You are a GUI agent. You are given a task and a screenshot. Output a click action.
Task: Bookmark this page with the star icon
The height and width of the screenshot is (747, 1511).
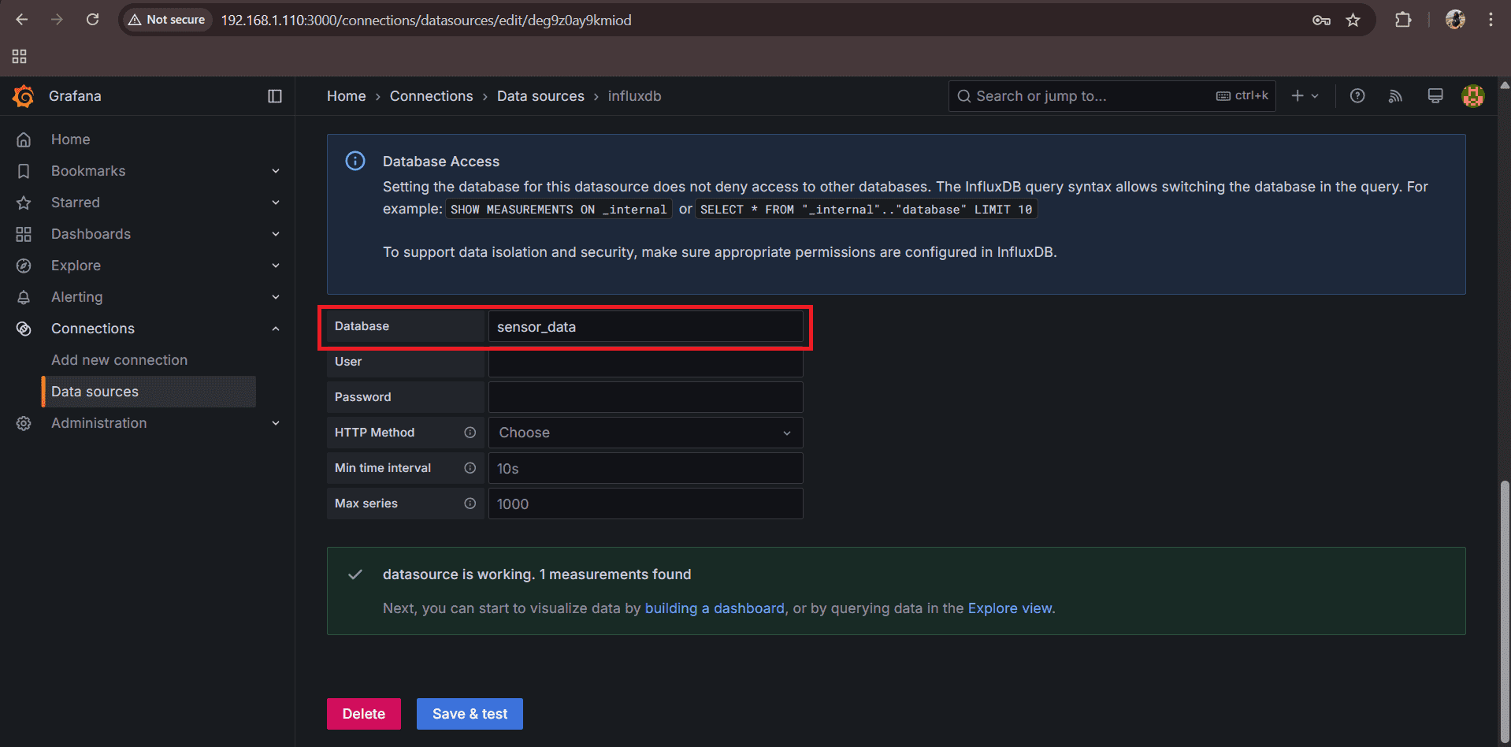pyautogui.click(x=1353, y=20)
